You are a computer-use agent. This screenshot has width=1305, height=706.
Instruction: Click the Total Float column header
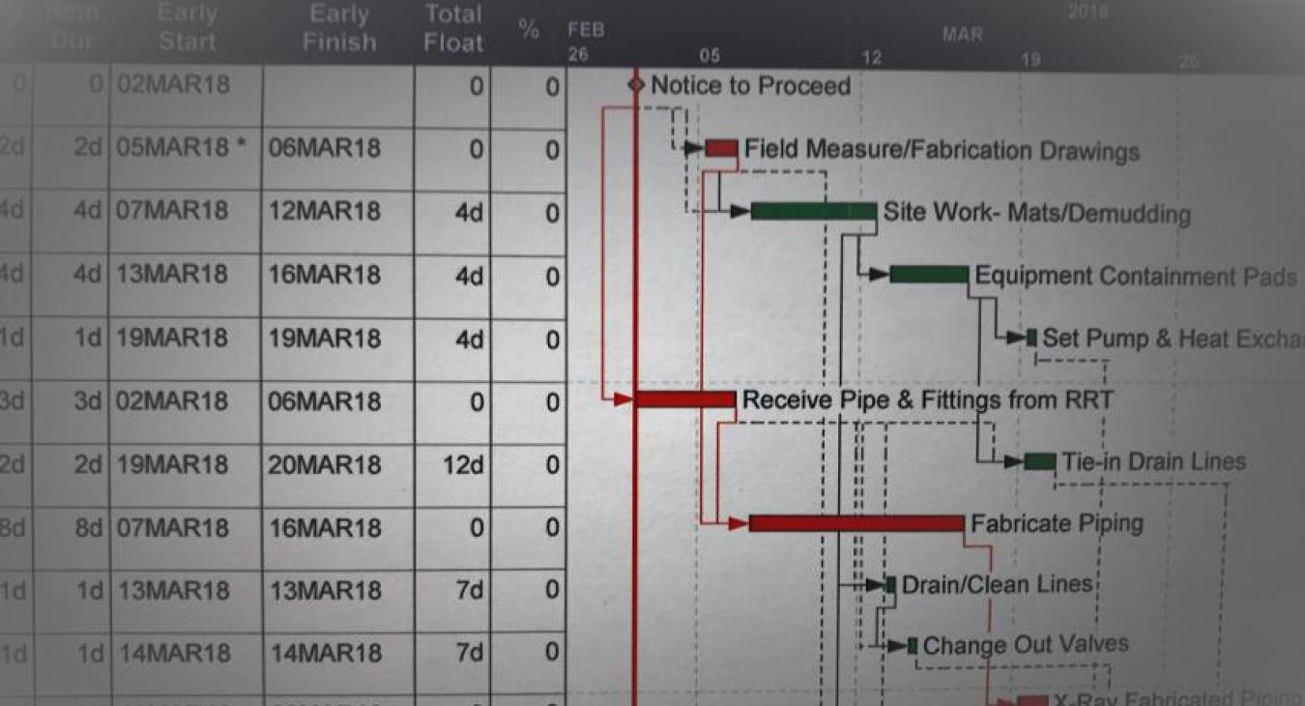click(452, 29)
